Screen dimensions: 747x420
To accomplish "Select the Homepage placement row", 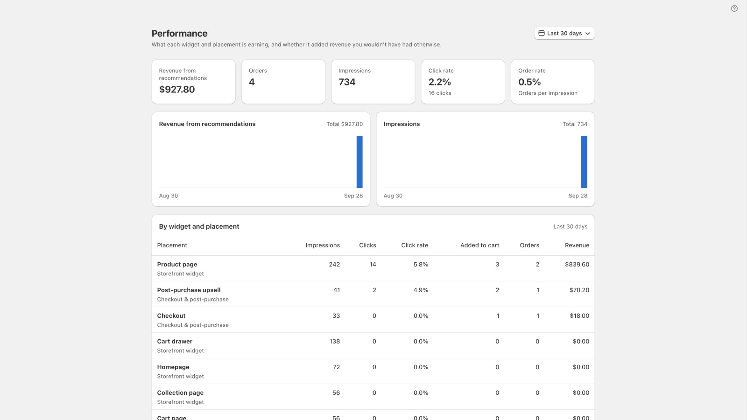I will 373,371.
